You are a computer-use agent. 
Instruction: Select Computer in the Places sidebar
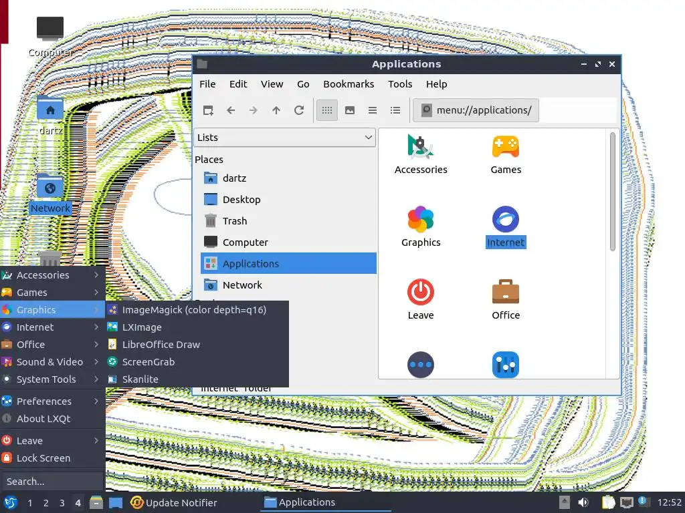tap(288, 242)
